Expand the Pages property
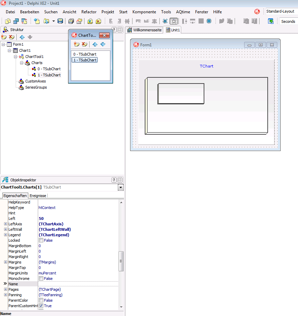Image resolution: width=298 pixels, height=316 pixels. [x=6, y=289]
